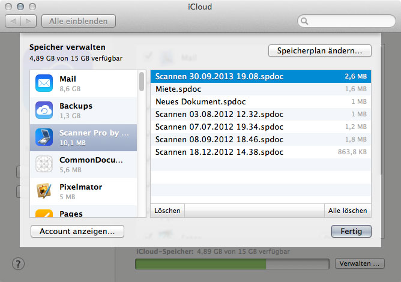The width and height of the screenshot is (401, 282).
Task: Select the Pages app icon
Action: tap(44, 212)
